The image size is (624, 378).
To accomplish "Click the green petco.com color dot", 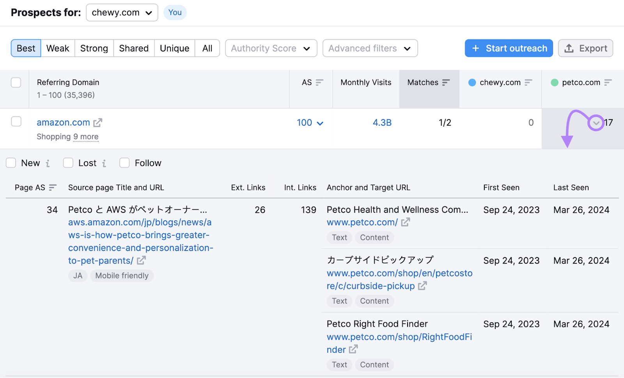I will click(x=554, y=83).
